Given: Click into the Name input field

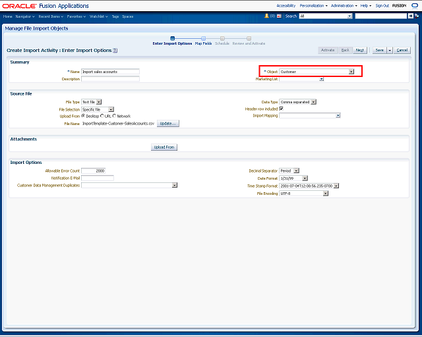Looking at the screenshot, I should click(110, 72).
